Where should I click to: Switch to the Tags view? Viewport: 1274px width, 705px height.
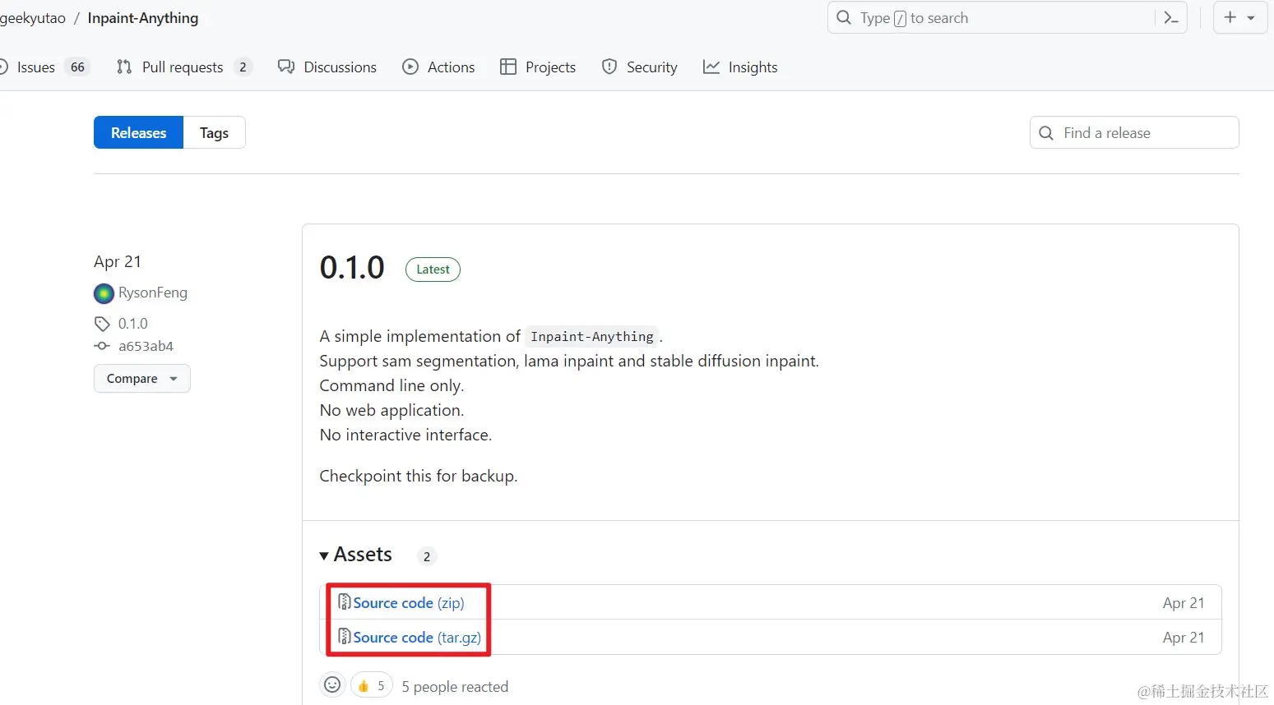click(x=214, y=132)
